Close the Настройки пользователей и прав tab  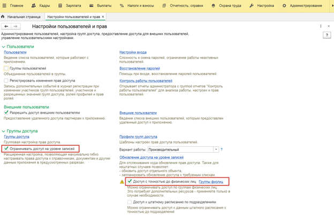click(x=103, y=17)
